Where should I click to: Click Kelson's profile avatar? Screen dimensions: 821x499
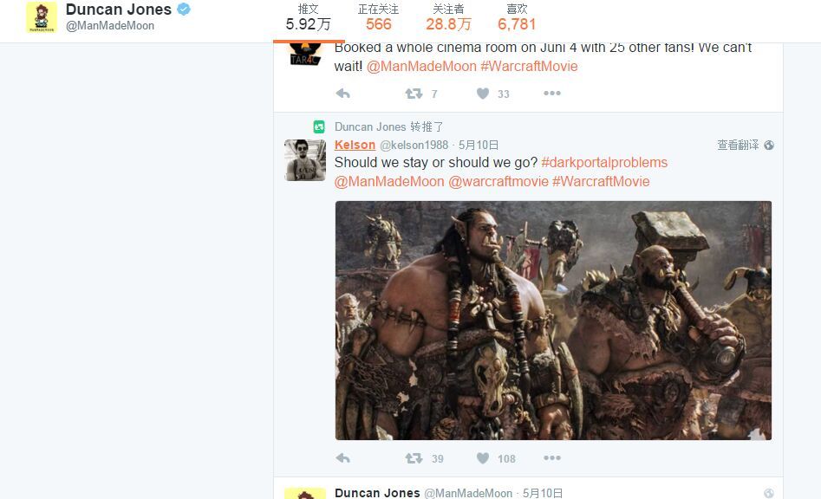(x=305, y=159)
